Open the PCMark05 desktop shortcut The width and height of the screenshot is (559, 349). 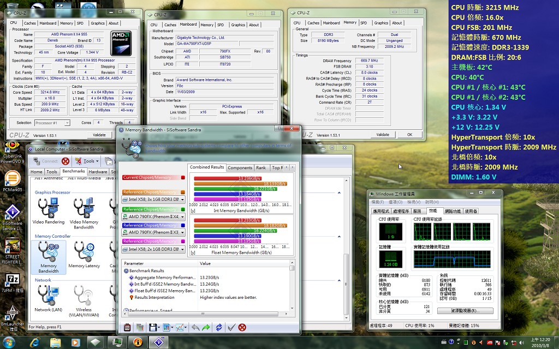click(x=13, y=181)
